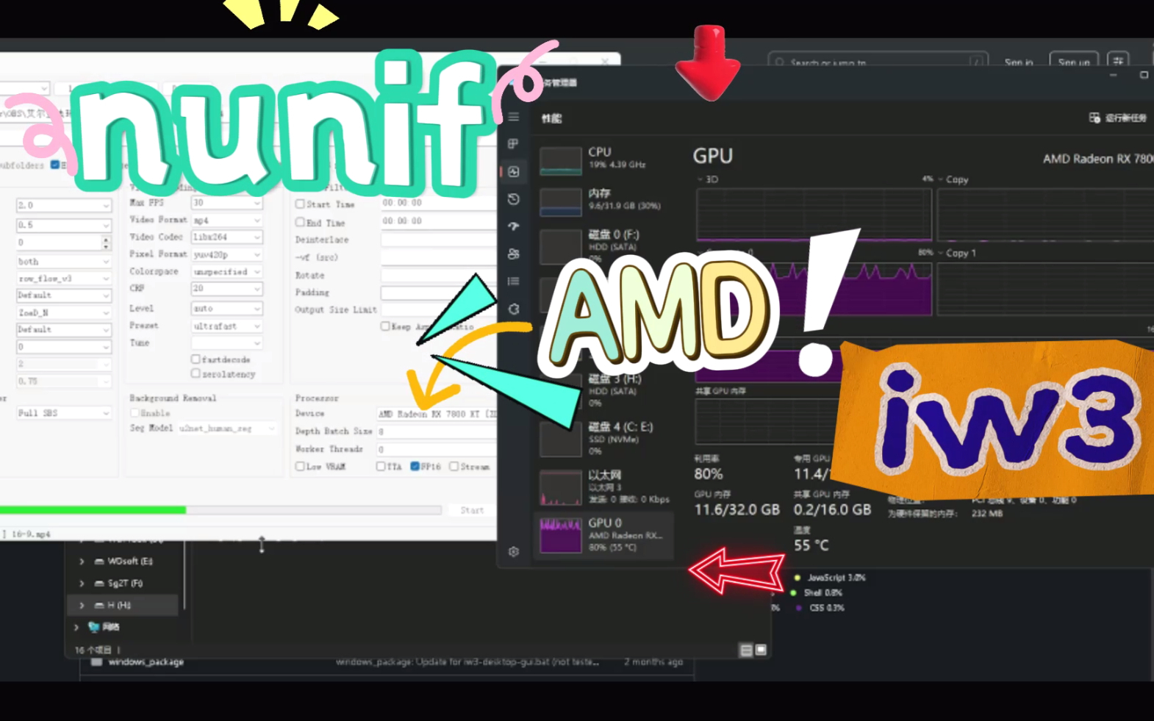The width and height of the screenshot is (1154, 721).
Task: Open Details list icon in Task Manager
Action: [x=514, y=281]
